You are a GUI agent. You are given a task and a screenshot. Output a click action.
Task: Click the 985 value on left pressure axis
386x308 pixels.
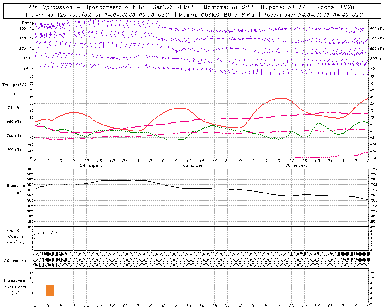pos(30,227)
